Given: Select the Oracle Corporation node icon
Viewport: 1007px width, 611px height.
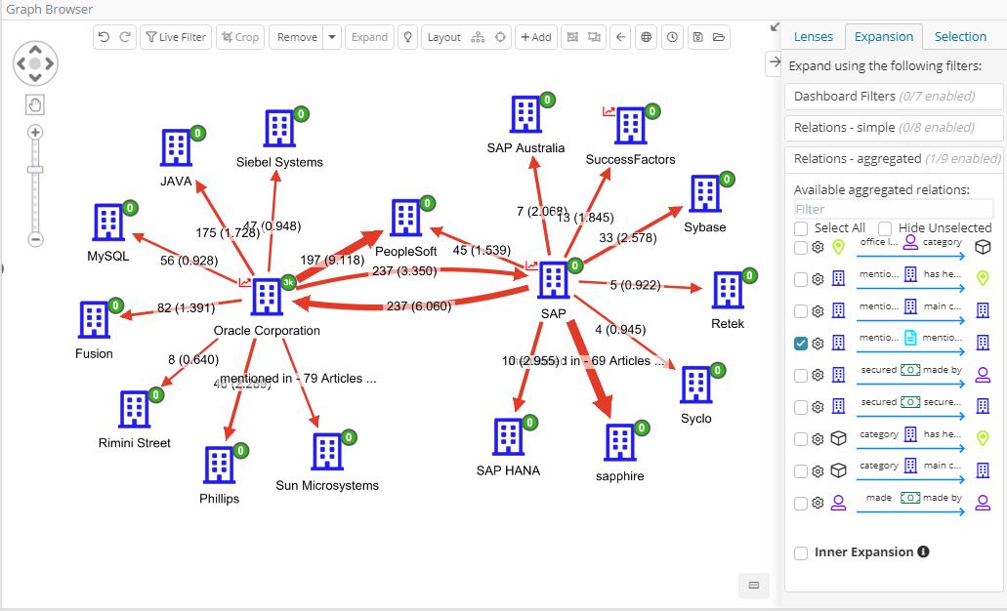Looking at the screenshot, I should tap(267, 297).
